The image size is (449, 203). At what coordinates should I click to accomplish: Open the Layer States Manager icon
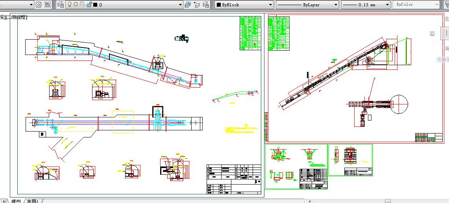(205, 5)
